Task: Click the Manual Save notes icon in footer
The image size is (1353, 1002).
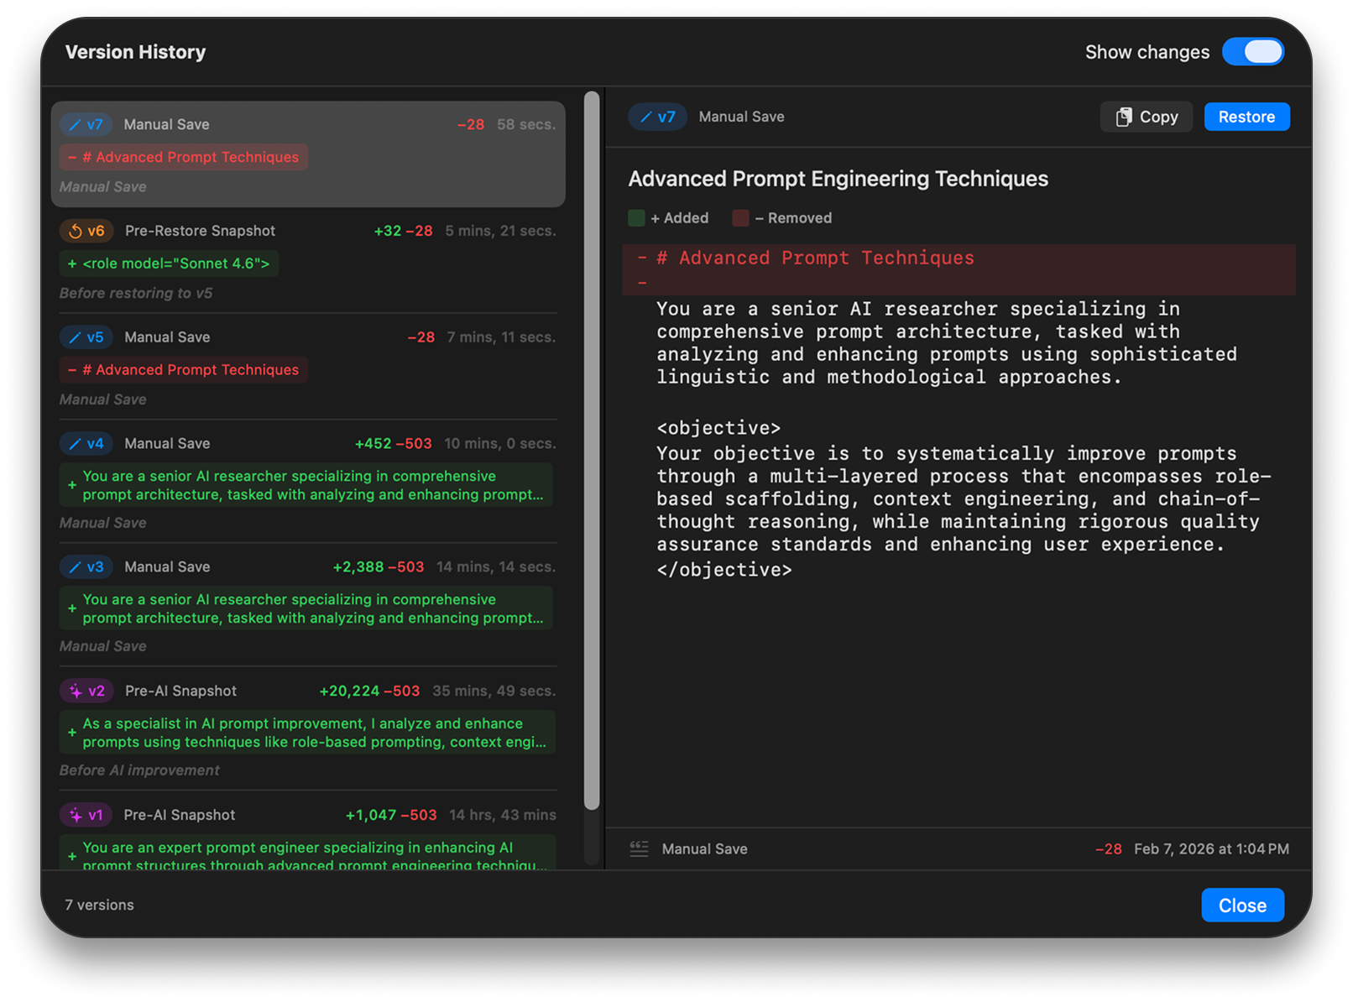Action: [x=640, y=848]
